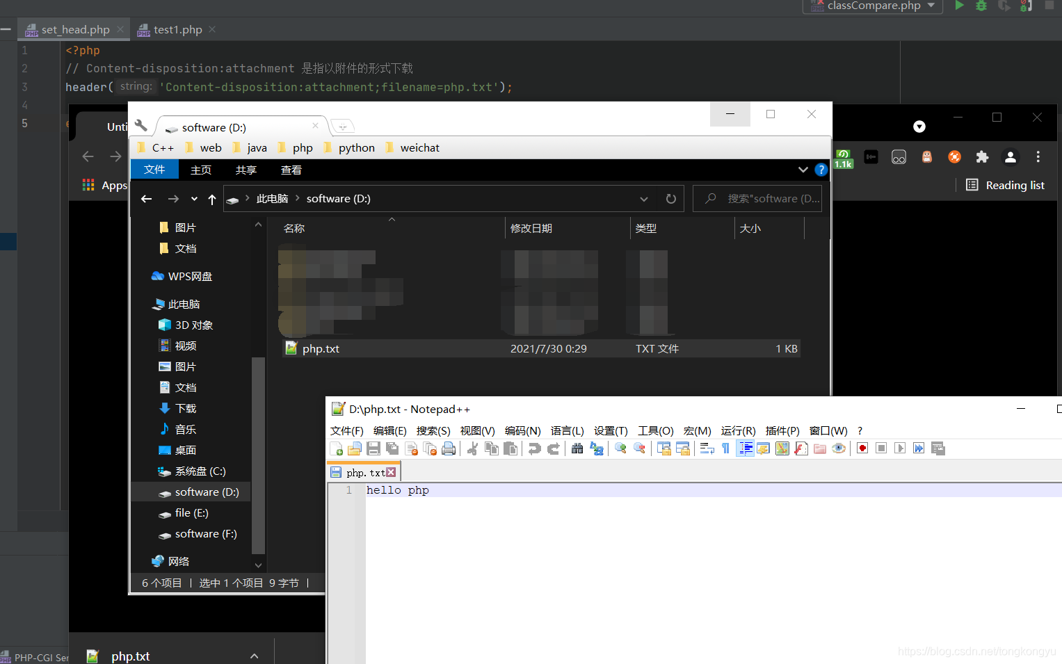The height and width of the screenshot is (664, 1062).
Task: Select the 文件 ribbon tab in Explorer
Action: pos(154,170)
